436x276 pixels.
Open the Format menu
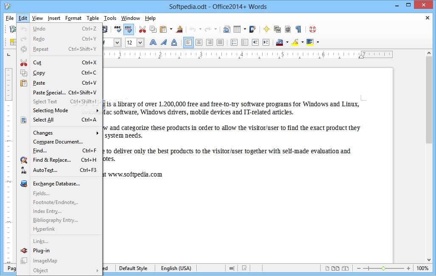[73, 18]
